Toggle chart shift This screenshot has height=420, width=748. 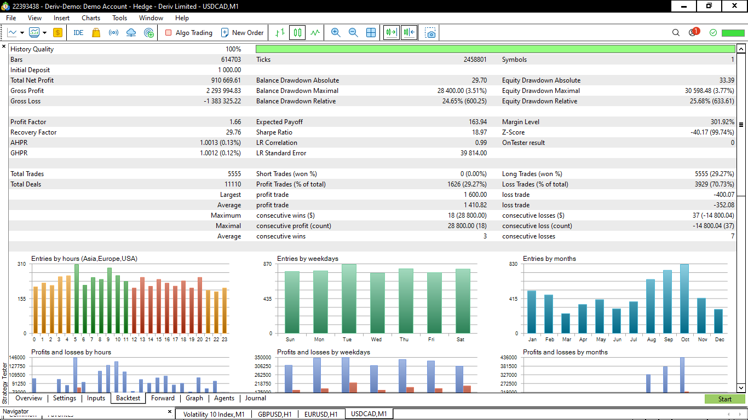pyautogui.click(x=409, y=33)
